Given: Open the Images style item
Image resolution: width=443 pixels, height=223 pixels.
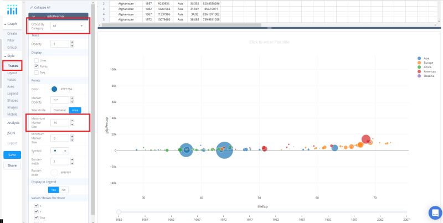Looking at the screenshot, I should coord(12,107).
